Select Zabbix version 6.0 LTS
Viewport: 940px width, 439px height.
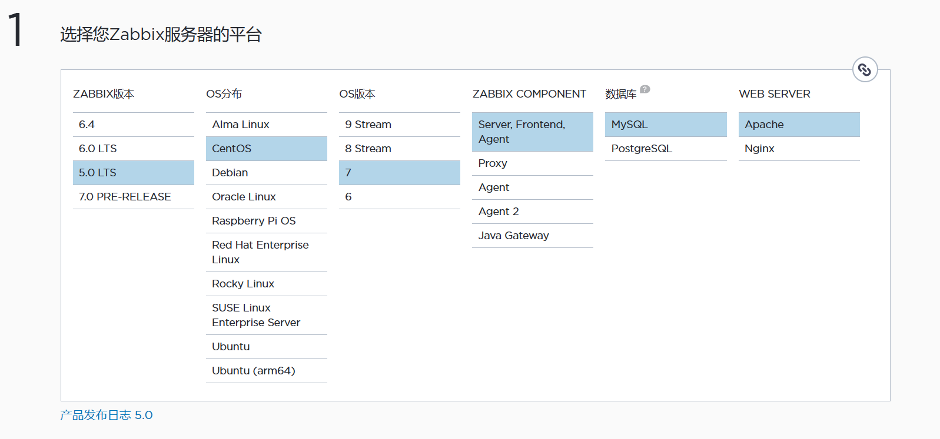click(x=134, y=149)
